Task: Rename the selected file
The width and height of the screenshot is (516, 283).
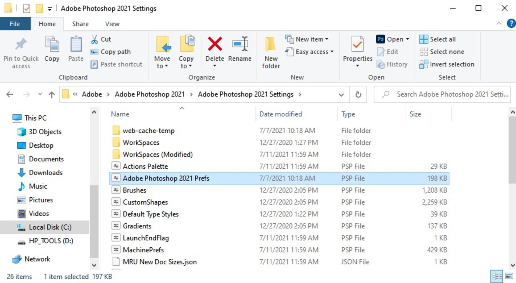Action: (x=240, y=49)
